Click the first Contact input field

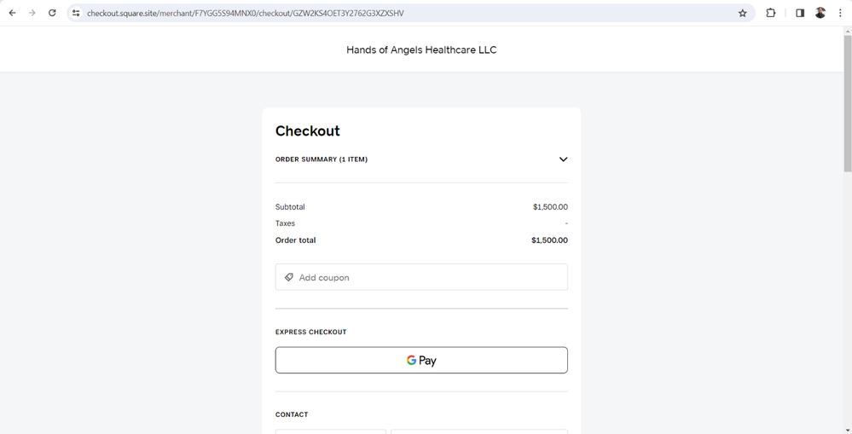coord(331,431)
